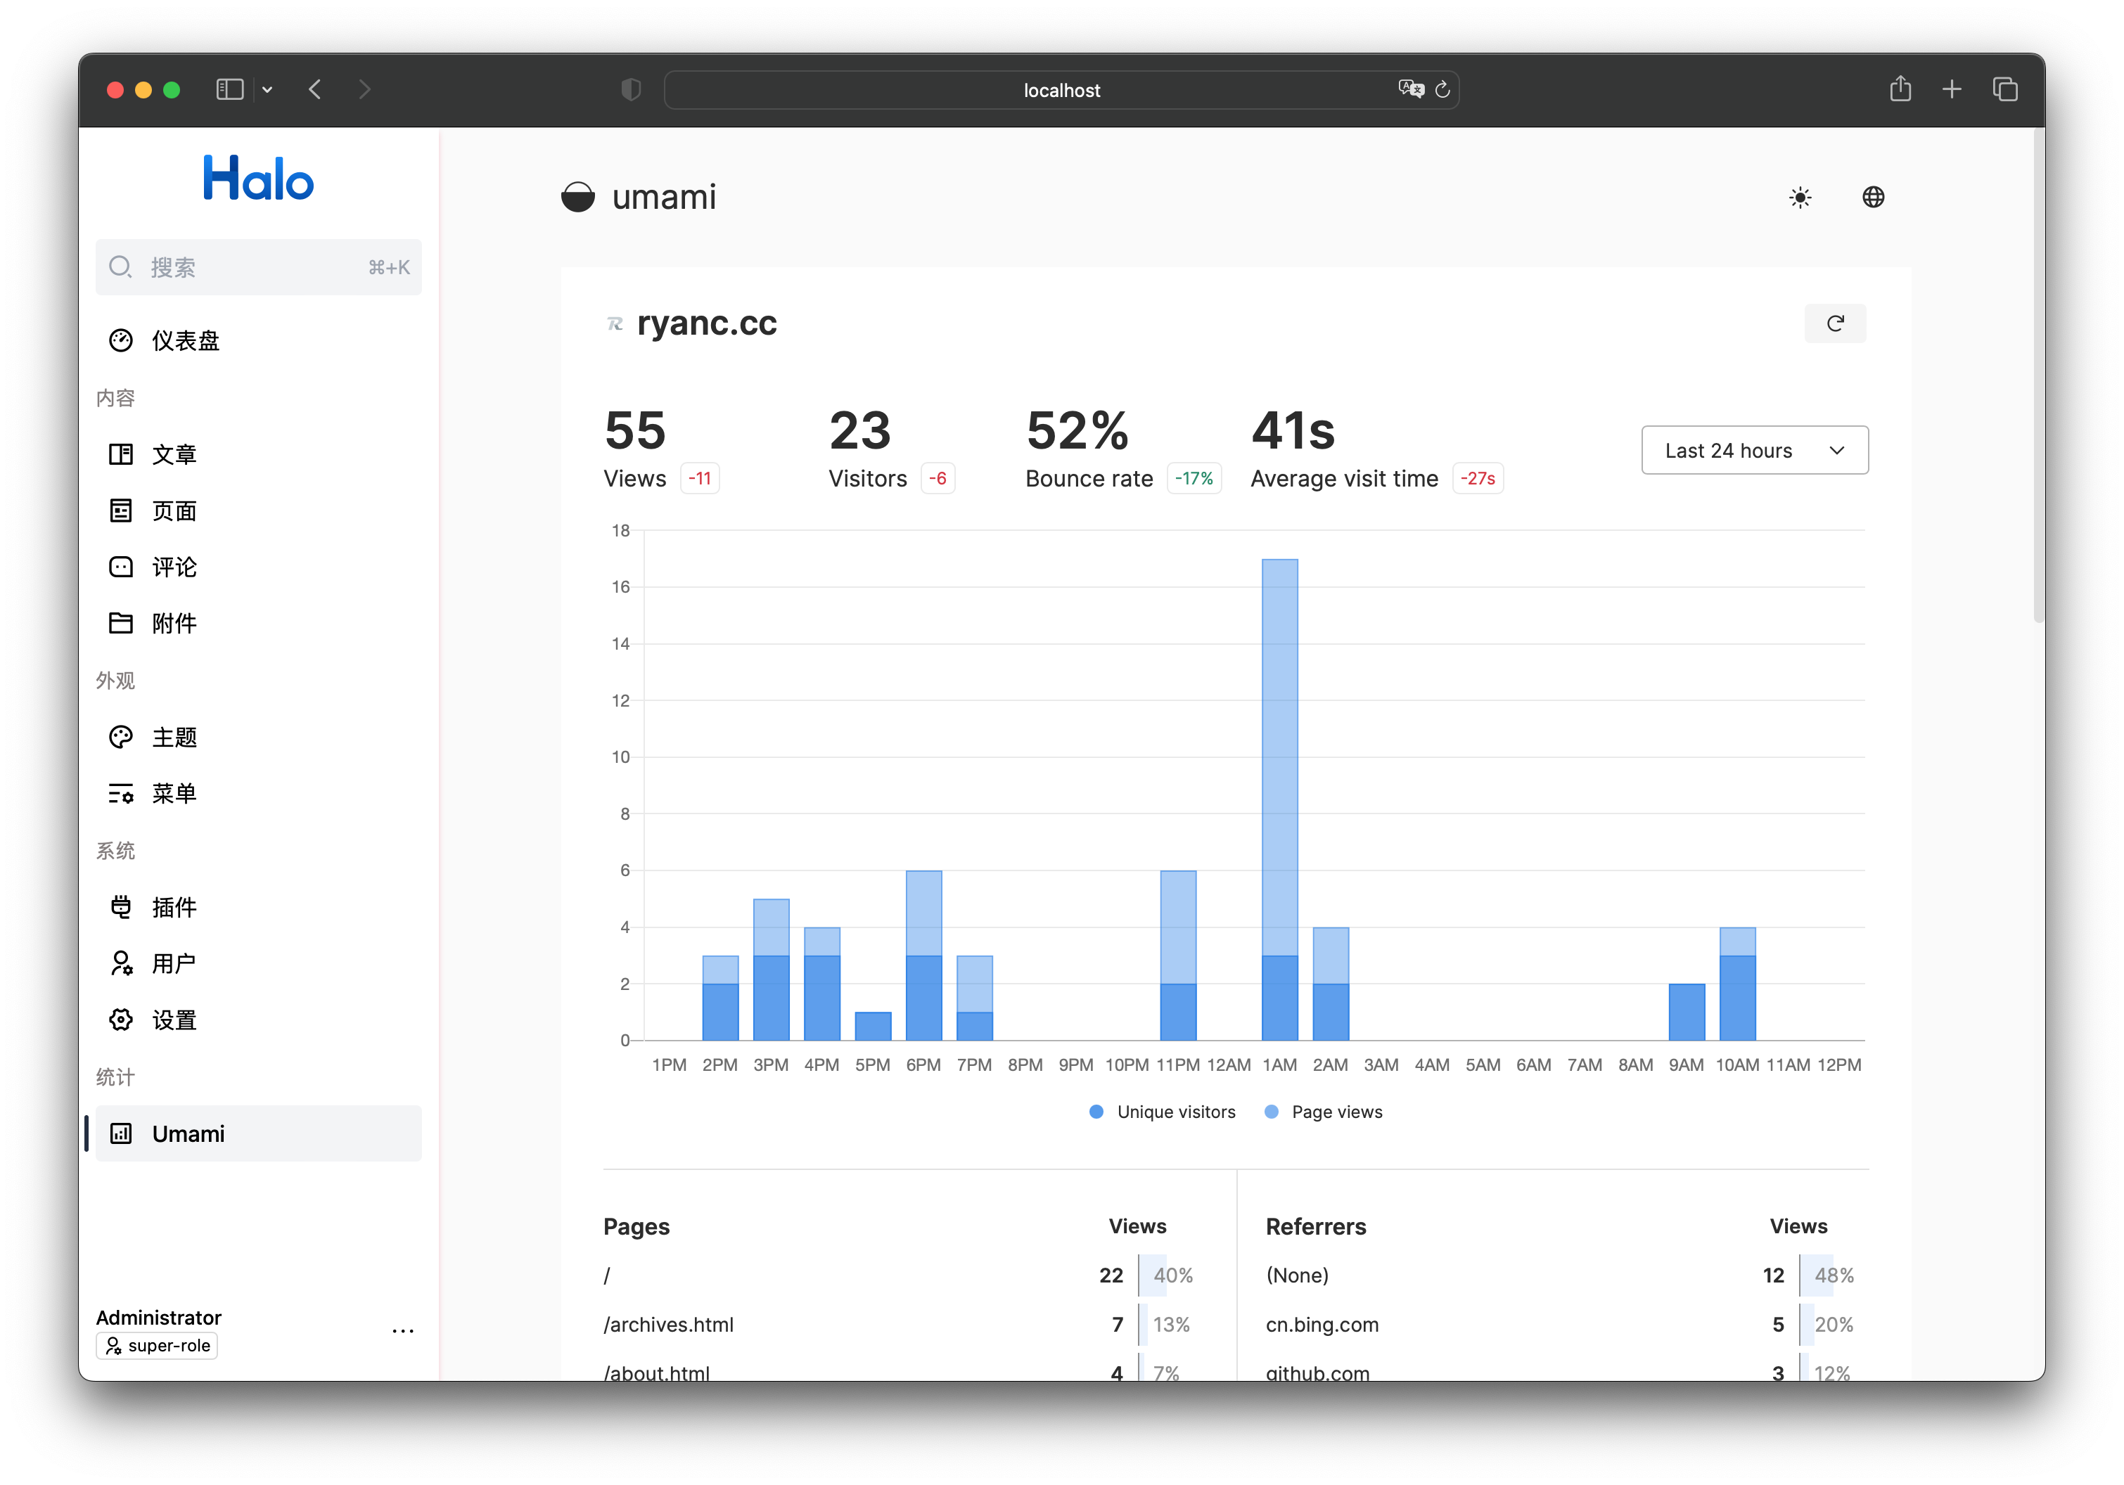Open the 评论 comments section
Viewport: 2124px width, 1485px height.
[174, 567]
